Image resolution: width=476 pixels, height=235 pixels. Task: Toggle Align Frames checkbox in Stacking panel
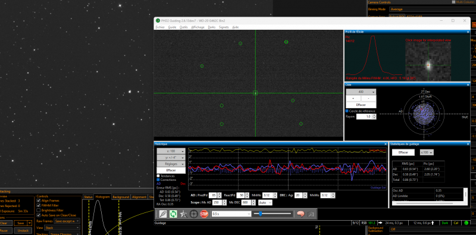39,200
